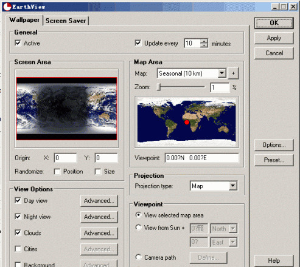
Task: Click the Apply button
Action: 274,38
